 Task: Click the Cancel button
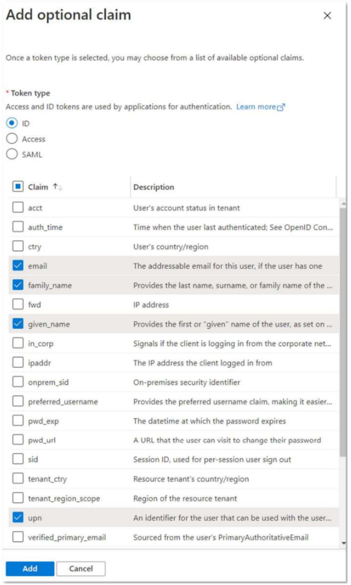[81, 569]
